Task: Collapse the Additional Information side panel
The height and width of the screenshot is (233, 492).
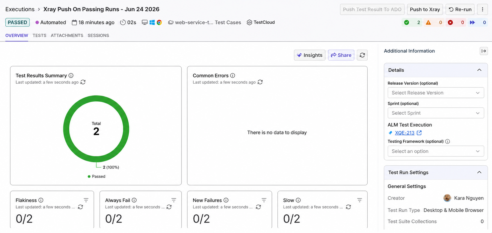Action: (484, 51)
